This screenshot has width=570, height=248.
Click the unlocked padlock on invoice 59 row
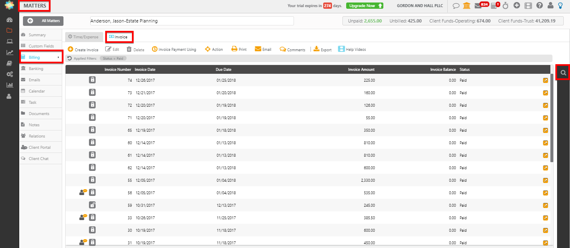click(92, 205)
